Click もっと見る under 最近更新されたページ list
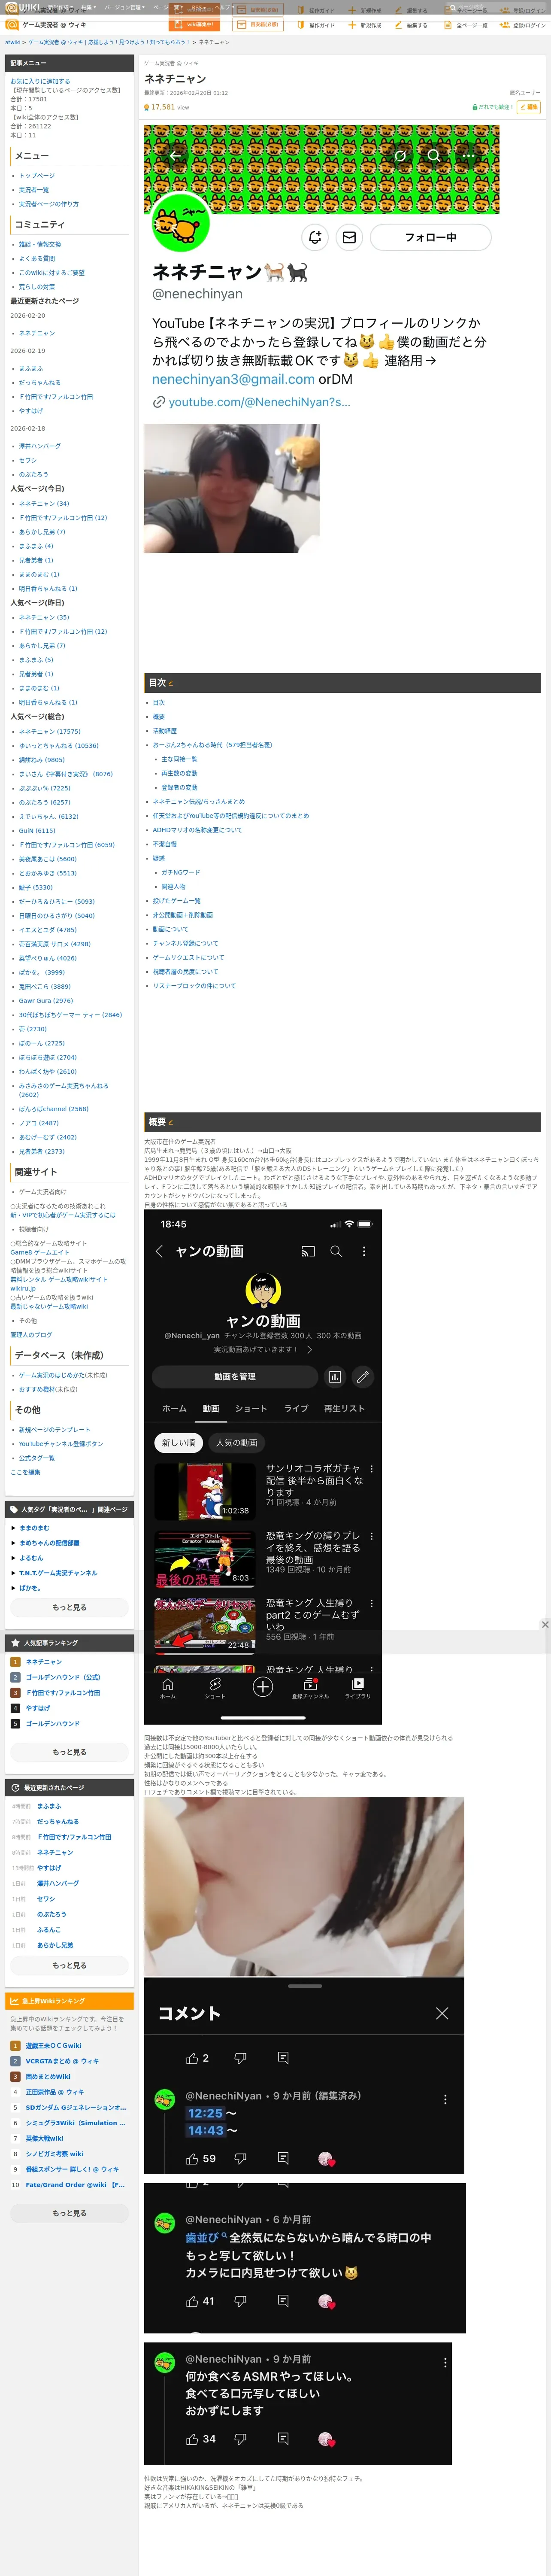 coord(69,1965)
